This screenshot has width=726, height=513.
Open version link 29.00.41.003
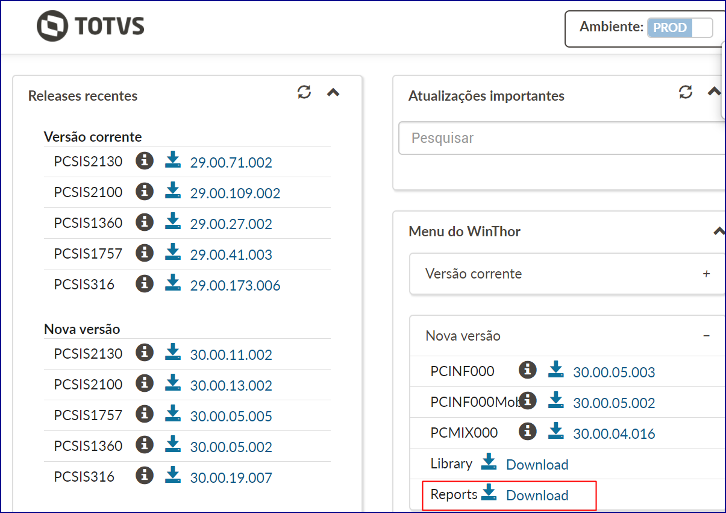[x=231, y=255]
